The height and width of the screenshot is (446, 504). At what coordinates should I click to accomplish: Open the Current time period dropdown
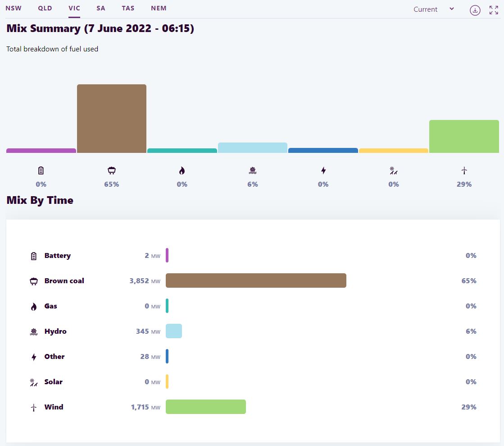pyautogui.click(x=434, y=9)
